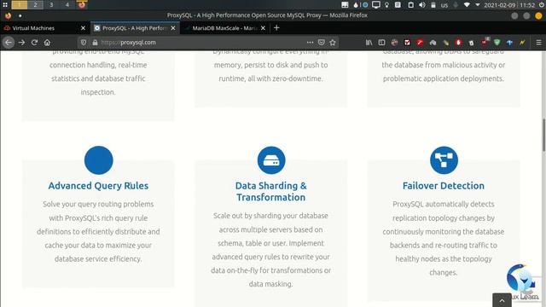Toggle the Firefox sidebar icon
The image size is (546, 307).
tap(381, 43)
